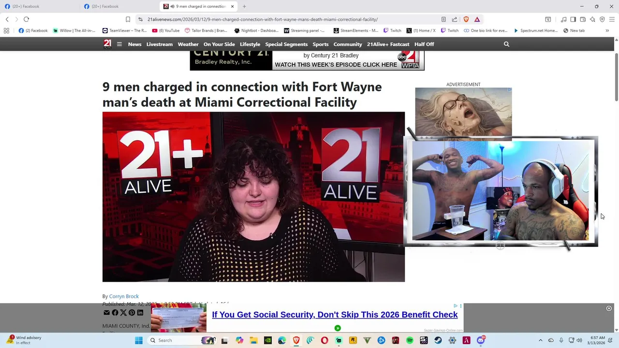Screen dimensions: 619x348
Task: Show hidden system tray icons
Action: (x=541, y=340)
